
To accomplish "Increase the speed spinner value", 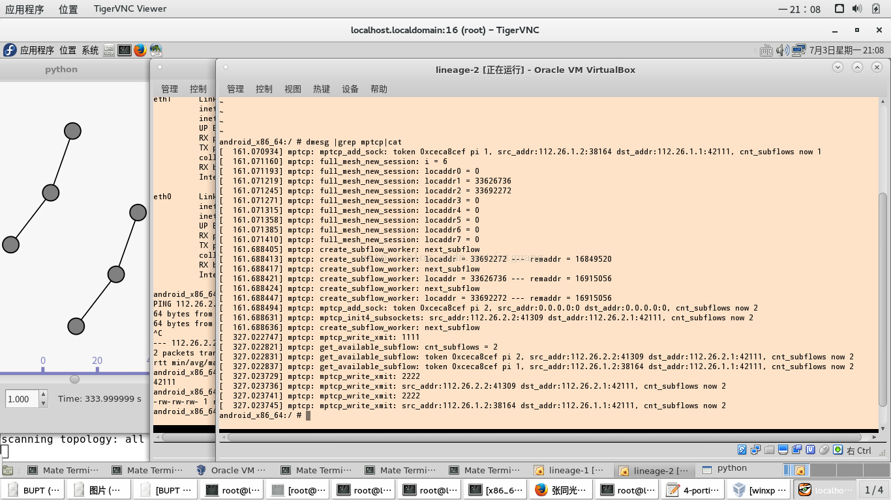I will 43,395.
